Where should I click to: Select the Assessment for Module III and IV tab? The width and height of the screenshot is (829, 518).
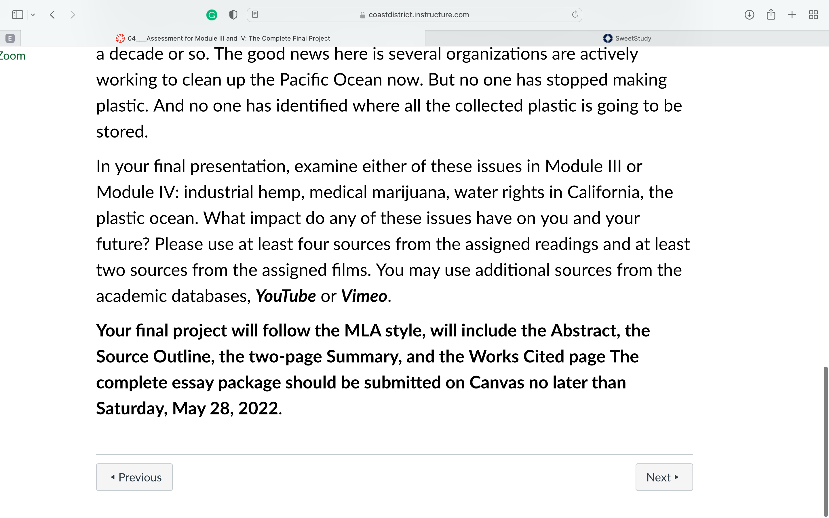[223, 38]
